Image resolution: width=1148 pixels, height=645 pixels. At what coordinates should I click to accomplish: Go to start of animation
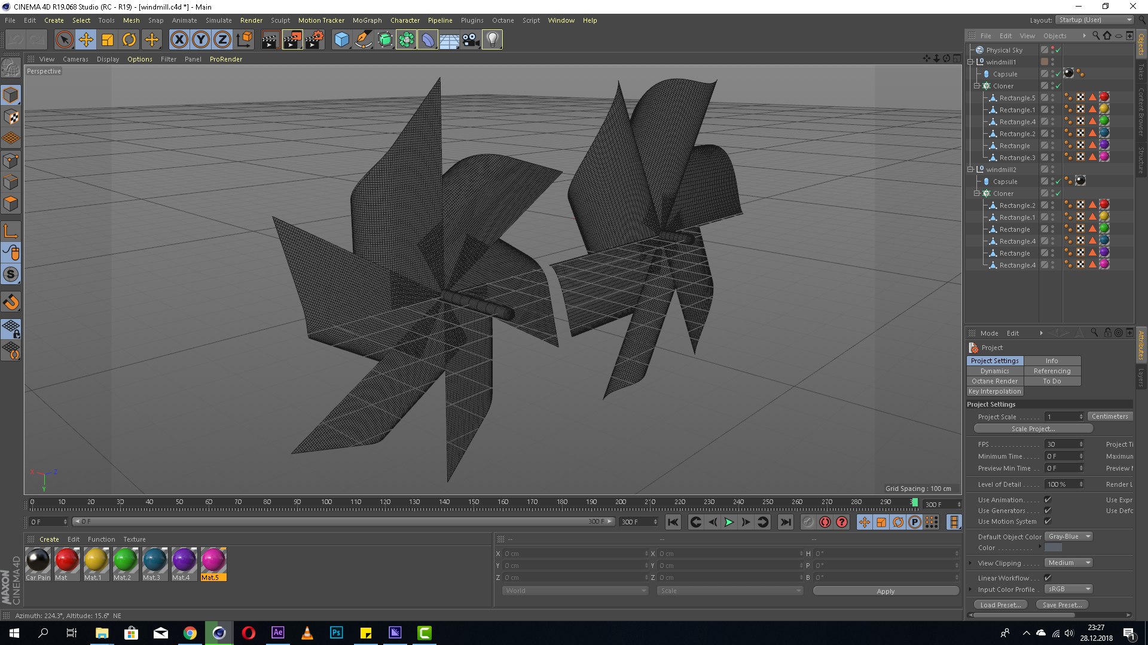pos(673,522)
